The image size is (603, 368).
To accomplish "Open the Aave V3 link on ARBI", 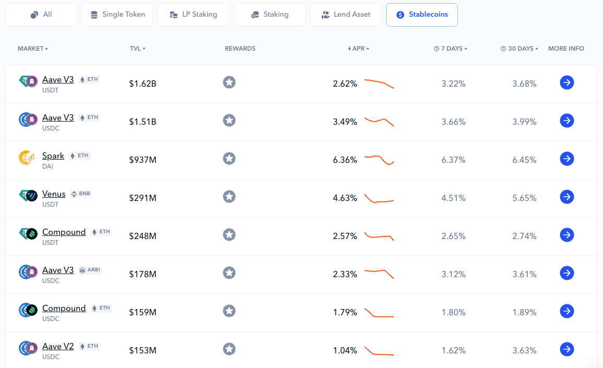I will [58, 270].
